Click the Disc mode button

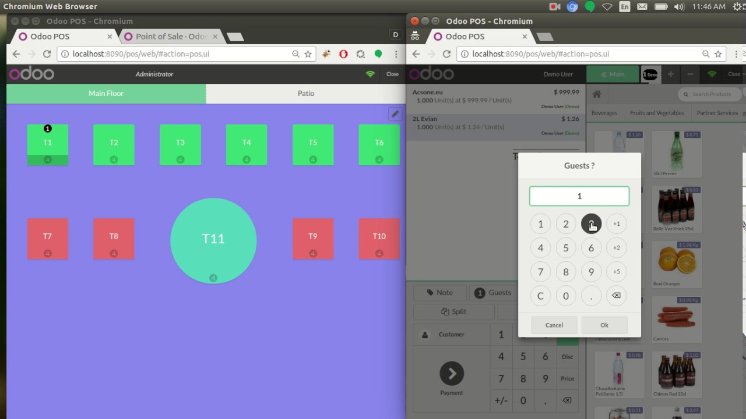(568, 357)
